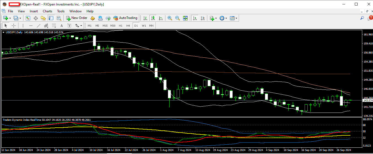
Task: Click the 143.574 current price label
Action: click(368, 100)
